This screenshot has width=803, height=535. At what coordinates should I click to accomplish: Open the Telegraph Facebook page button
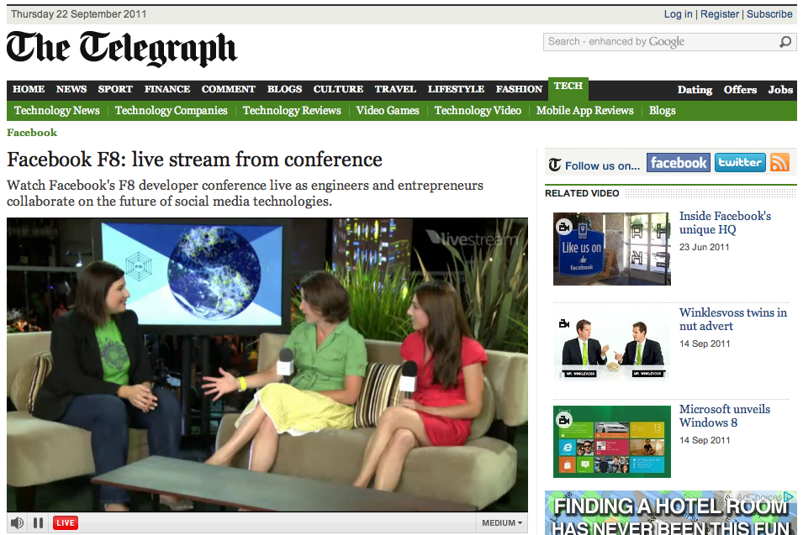tap(678, 163)
